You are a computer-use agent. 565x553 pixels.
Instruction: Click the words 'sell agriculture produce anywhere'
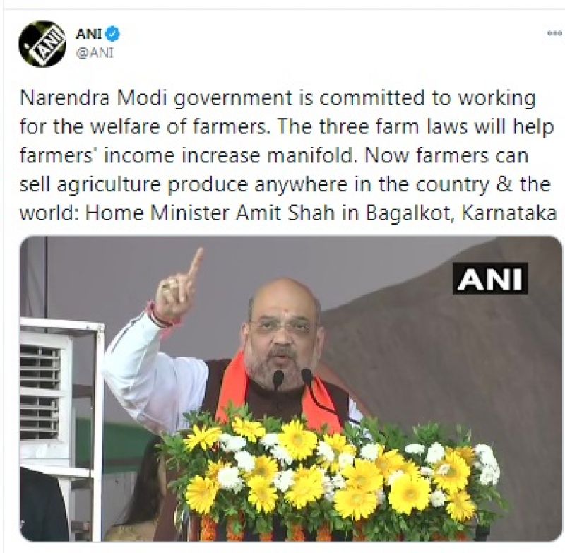point(184,185)
